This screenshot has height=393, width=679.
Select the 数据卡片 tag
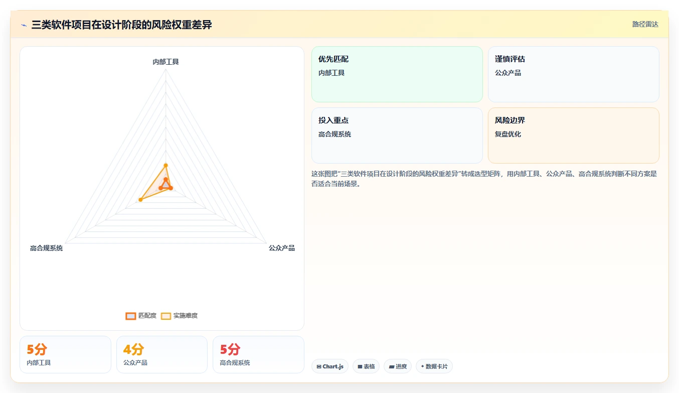[x=434, y=366]
